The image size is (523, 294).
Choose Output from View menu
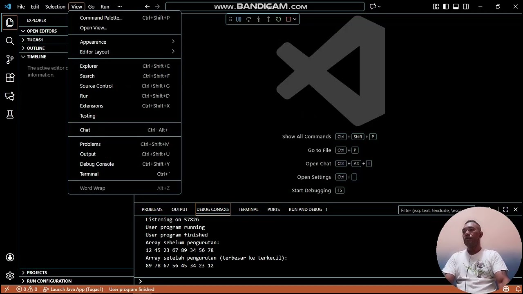pos(125,154)
